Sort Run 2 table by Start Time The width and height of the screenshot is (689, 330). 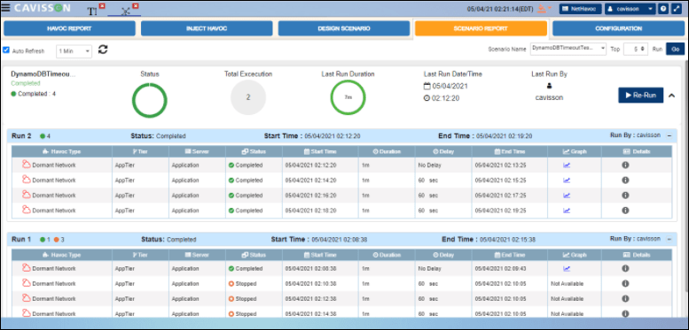tap(320, 151)
